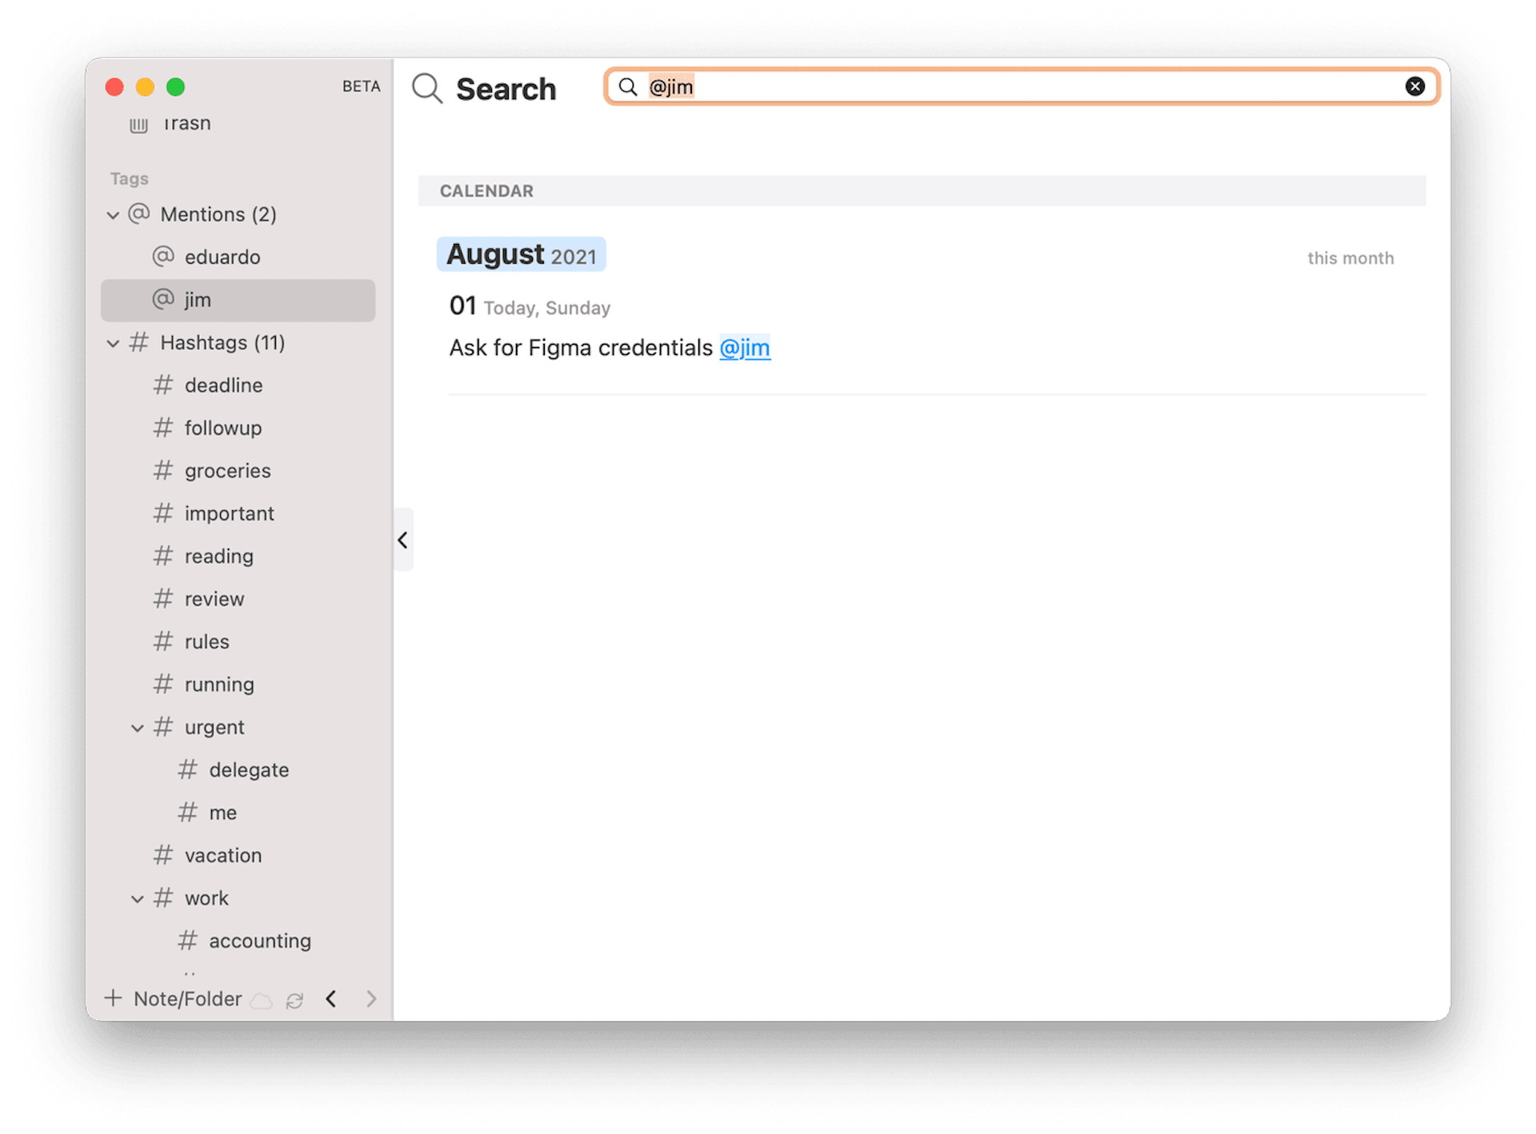The width and height of the screenshot is (1536, 1134).
Task: Collapse the work hashtag subtree
Action: pyautogui.click(x=138, y=899)
